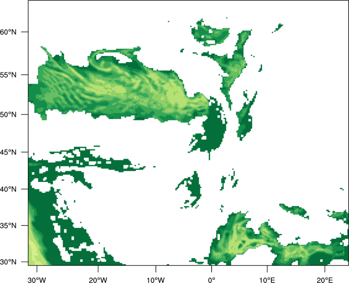The image size is (349, 283).
Task: Click the 35°N latitude label
Action: pos(8,226)
